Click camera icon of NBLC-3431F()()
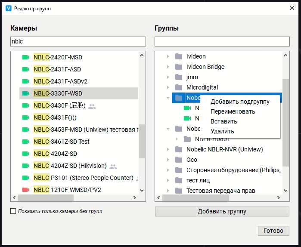Image resolution: width=301 pixels, height=247 pixels. pos(26,117)
